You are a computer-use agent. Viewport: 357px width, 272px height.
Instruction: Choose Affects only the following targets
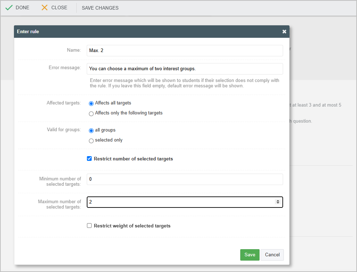(91, 113)
